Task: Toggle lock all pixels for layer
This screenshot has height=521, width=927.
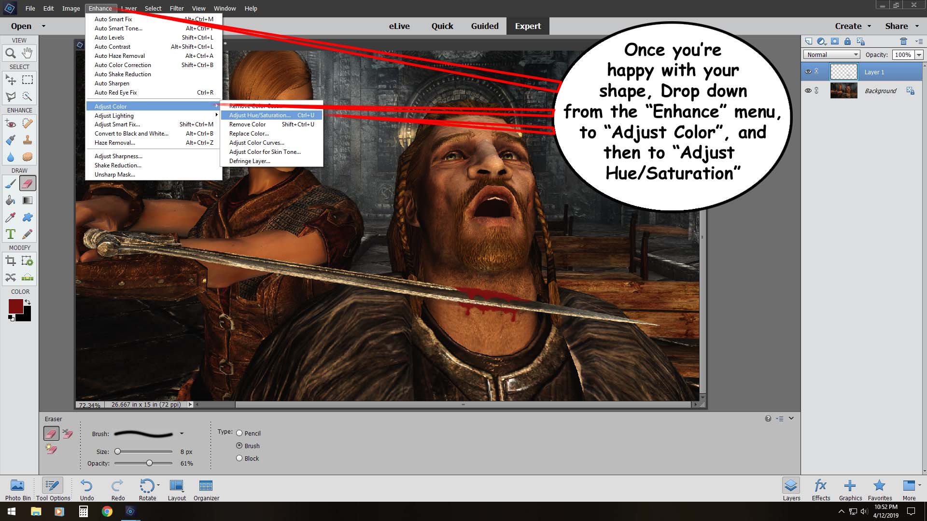Action: (847, 41)
